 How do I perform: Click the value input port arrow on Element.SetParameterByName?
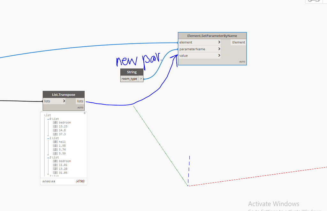coord(219,55)
